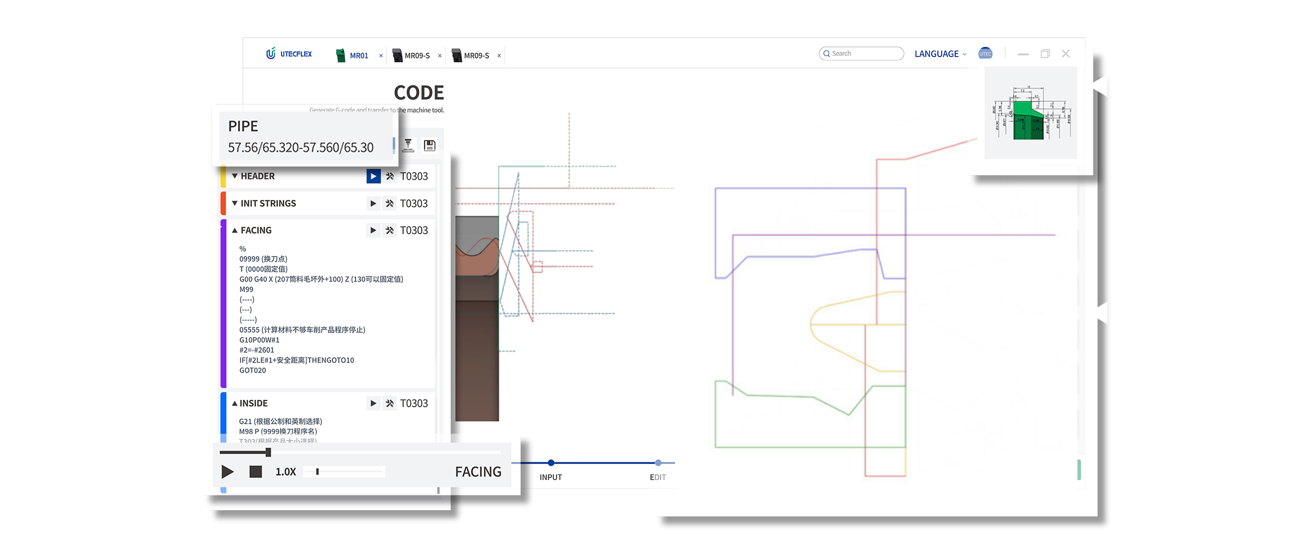Play the INSIDE section
Screen dimensions: 1296x536
[x=373, y=403]
